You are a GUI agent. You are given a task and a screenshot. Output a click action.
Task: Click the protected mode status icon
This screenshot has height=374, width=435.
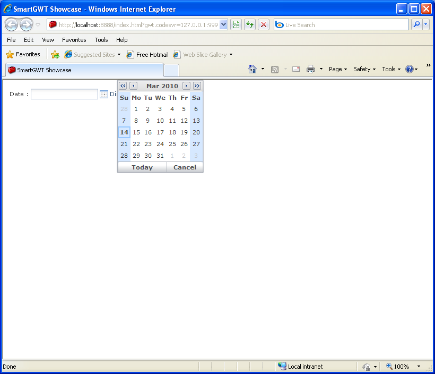pos(366,367)
